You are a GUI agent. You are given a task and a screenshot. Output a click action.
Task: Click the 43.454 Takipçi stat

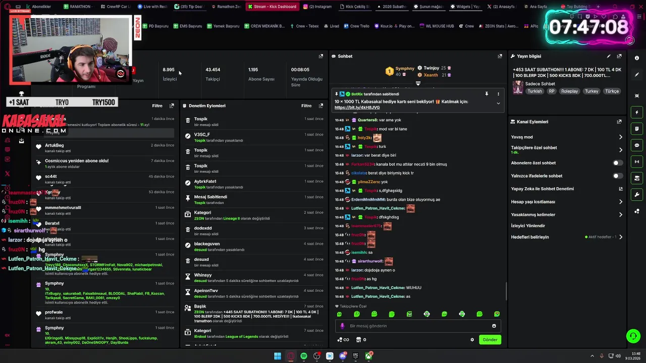pyautogui.click(x=213, y=74)
